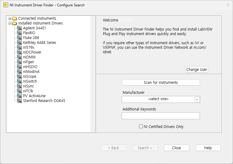Image resolution: width=233 pixels, height=164 pixels.
Task: Enable NI Certified Drivers Only checkbox
Action: coord(141,126)
